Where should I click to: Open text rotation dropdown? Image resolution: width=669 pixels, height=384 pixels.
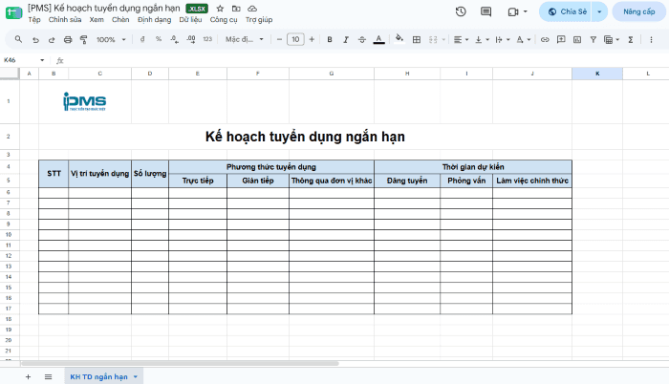point(523,40)
